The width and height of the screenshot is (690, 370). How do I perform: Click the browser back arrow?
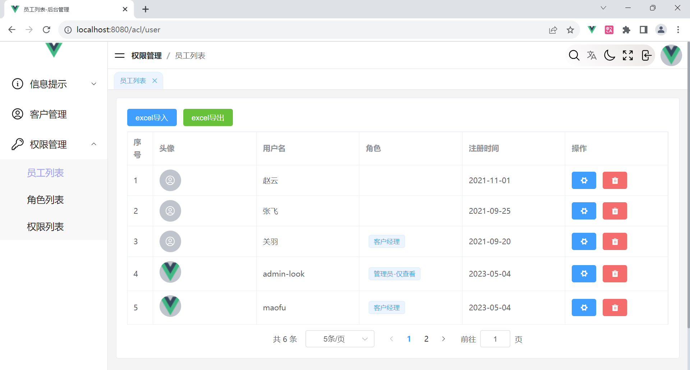pyautogui.click(x=12, y=29)
